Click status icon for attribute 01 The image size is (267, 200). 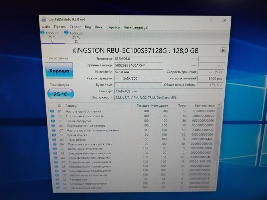52,111
